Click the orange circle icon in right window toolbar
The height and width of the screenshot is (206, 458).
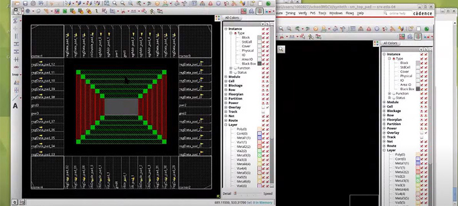pos(315,29)
